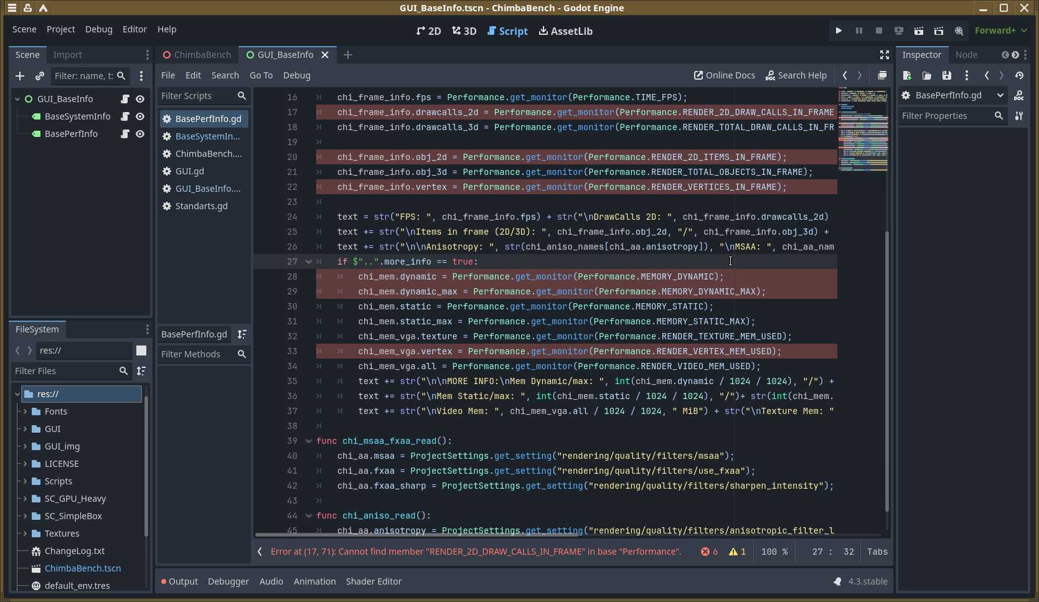The width and height of the screenshot is (1039, 602).
Task: Hide the BasePerfInfo node
Action: click(140, 134)
